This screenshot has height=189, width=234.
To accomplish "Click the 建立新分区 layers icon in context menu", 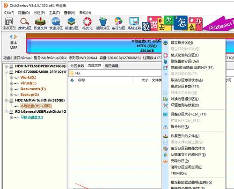I will tap(166, 43).
